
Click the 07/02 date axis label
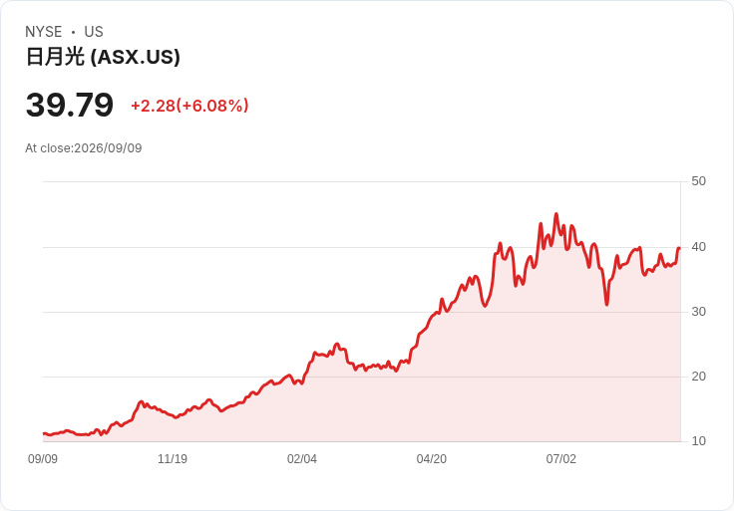tap(561, 458)
